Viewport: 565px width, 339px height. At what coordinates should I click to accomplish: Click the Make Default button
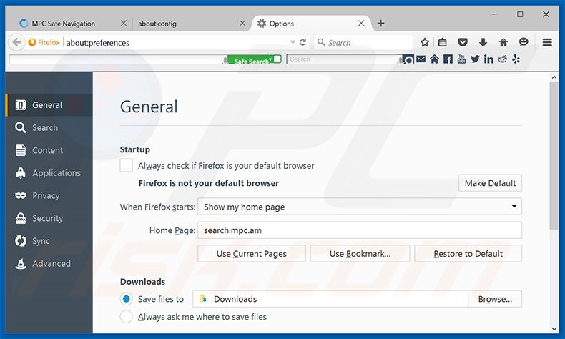coord(490,183)
